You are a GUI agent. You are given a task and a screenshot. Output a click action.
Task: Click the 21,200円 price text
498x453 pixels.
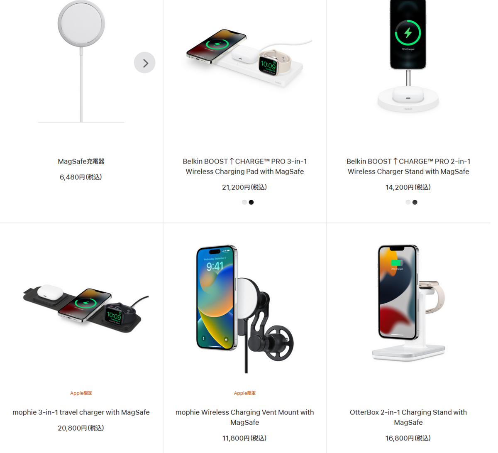(244, 187)
